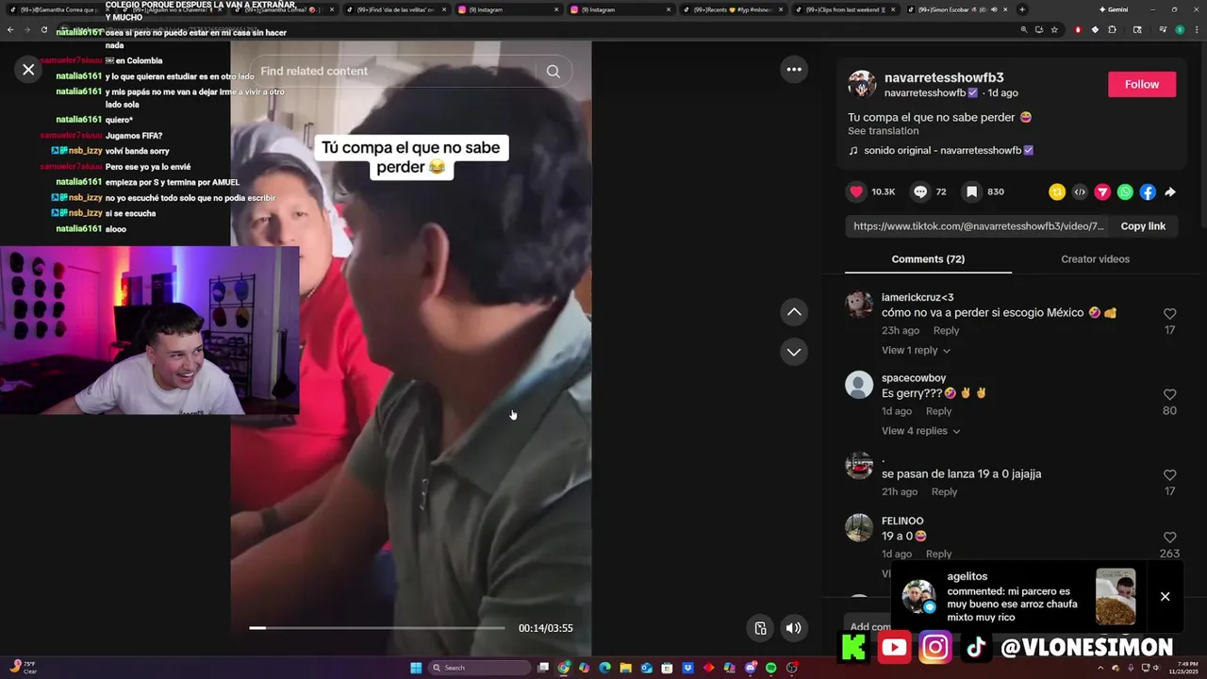The image size is (1207, 679).
Task: Click the comments bubble icon showing 72
Action: 920,191
